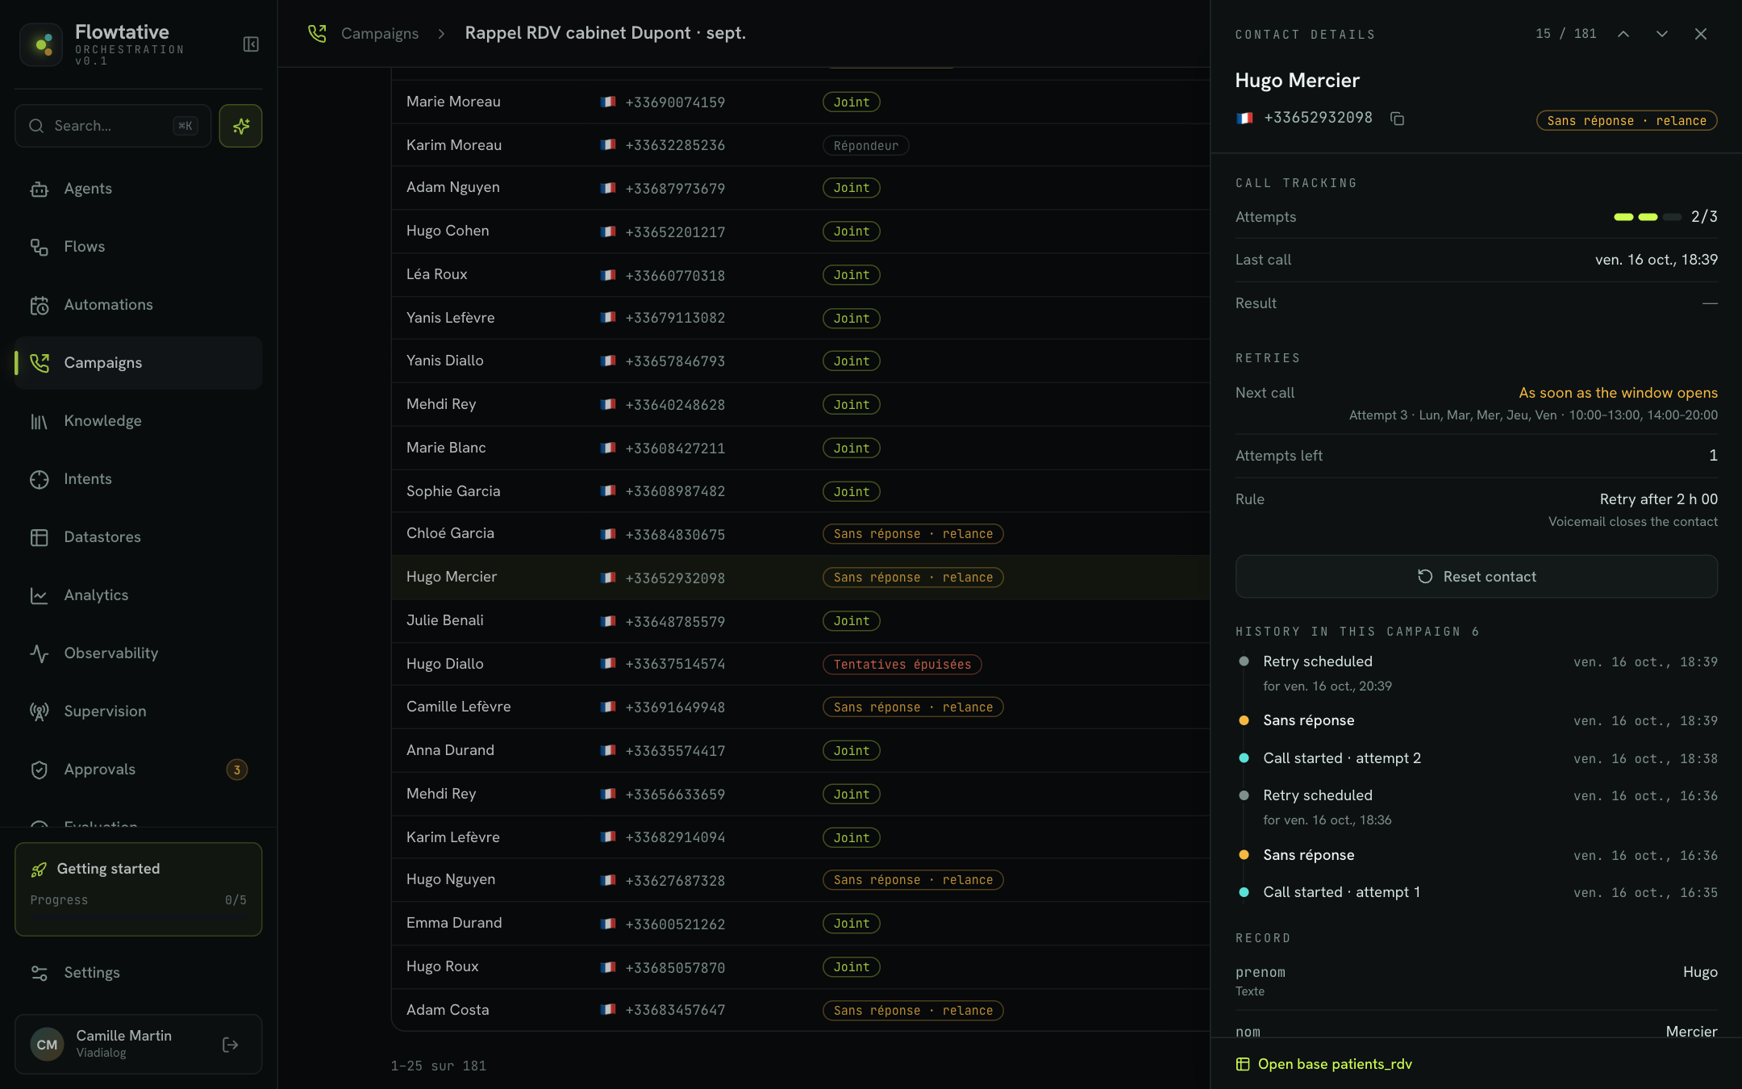The image size is (1742, 1089).
Task: Select the Hugo Diallo row
Action: 800,664
